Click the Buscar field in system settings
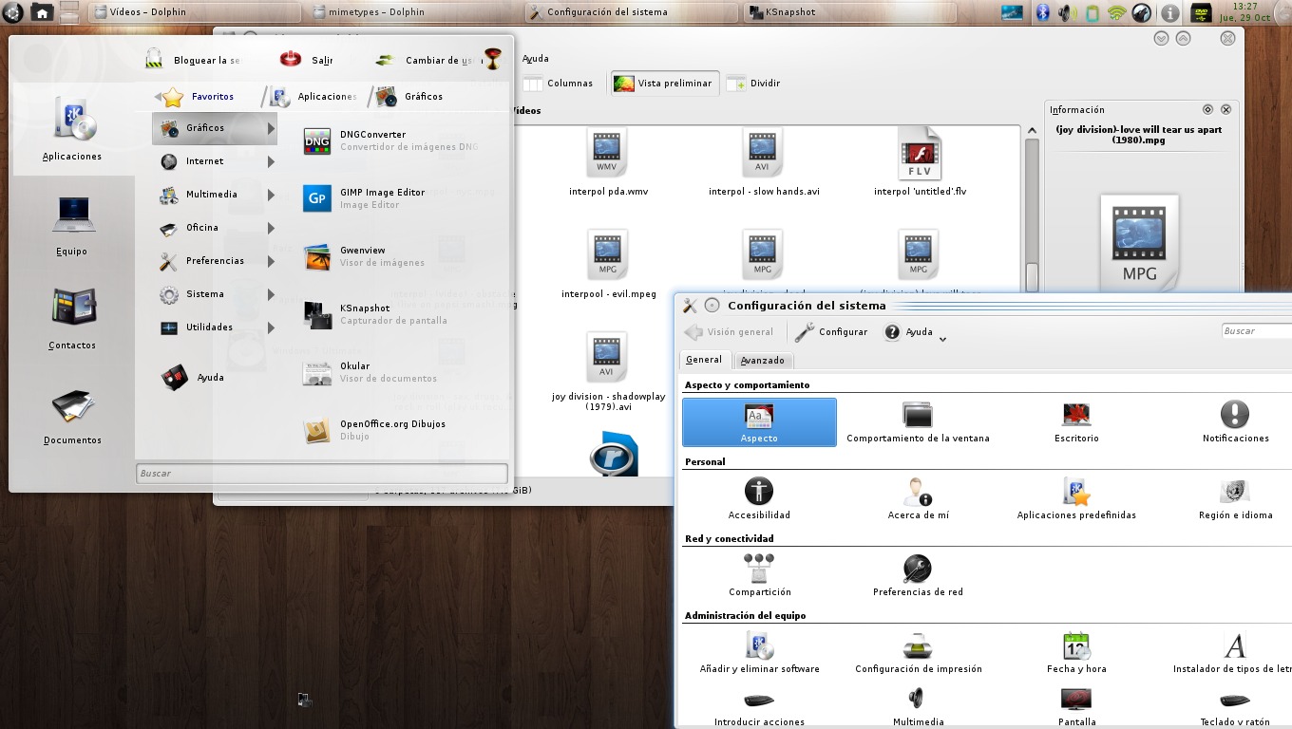Viewport: 1292px width, 729px height. click(x=1257, y=331)
